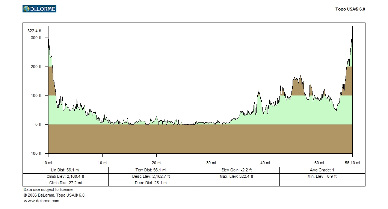Click the Max. Elev 322.4 ft cell

pyautogui.click(x=237, y=176)
